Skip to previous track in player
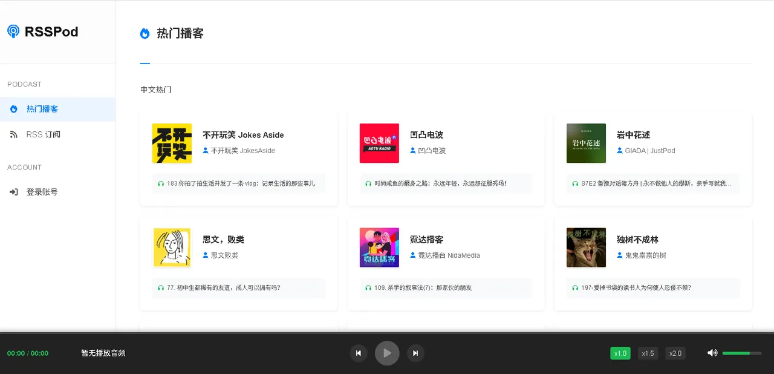 (359, 353)
